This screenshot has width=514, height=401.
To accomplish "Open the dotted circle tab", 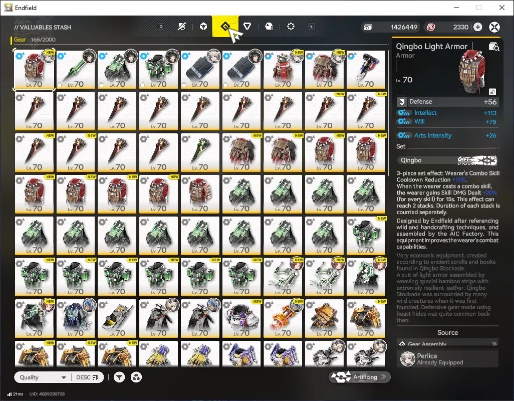I will 291,27.
